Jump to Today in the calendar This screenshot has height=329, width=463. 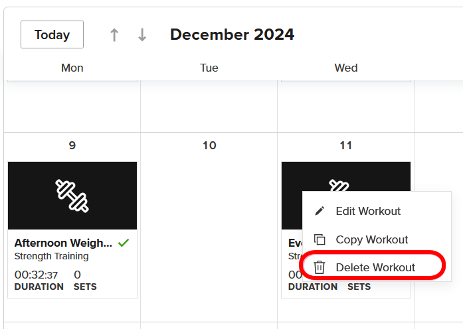coord(52,34)
